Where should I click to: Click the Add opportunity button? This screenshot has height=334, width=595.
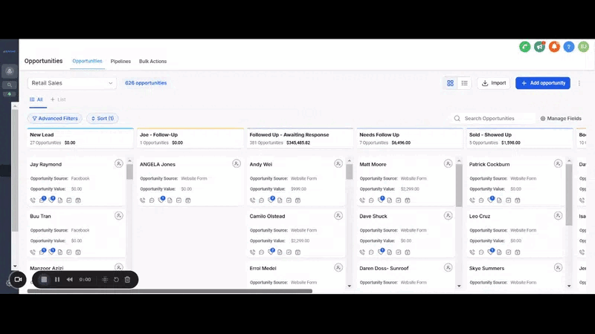click(x=543, y=83)
